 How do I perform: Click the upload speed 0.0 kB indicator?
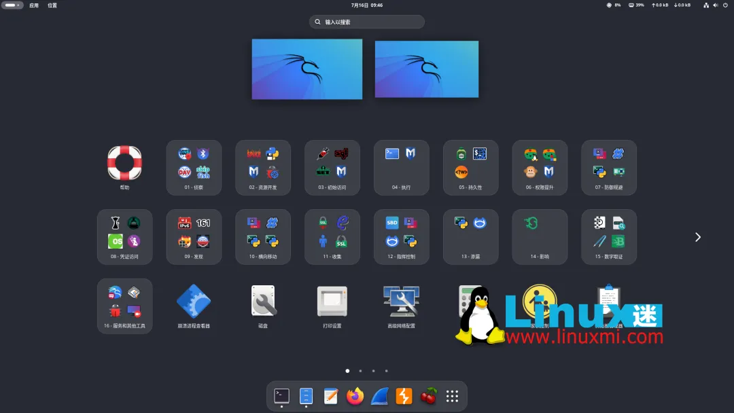point(660,5)
